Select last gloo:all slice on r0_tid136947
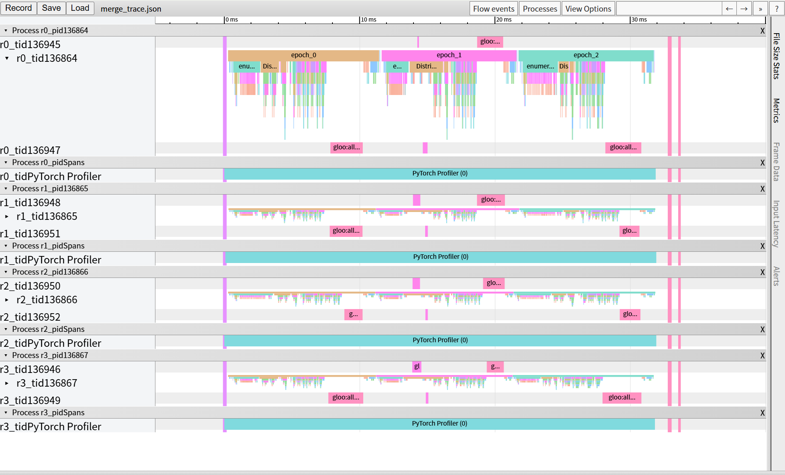The width and height of the screenshot is (785, 475). click(623, 147)
